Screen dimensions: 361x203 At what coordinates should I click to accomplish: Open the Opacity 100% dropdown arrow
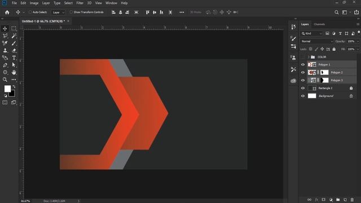click(x=358, y=41)
